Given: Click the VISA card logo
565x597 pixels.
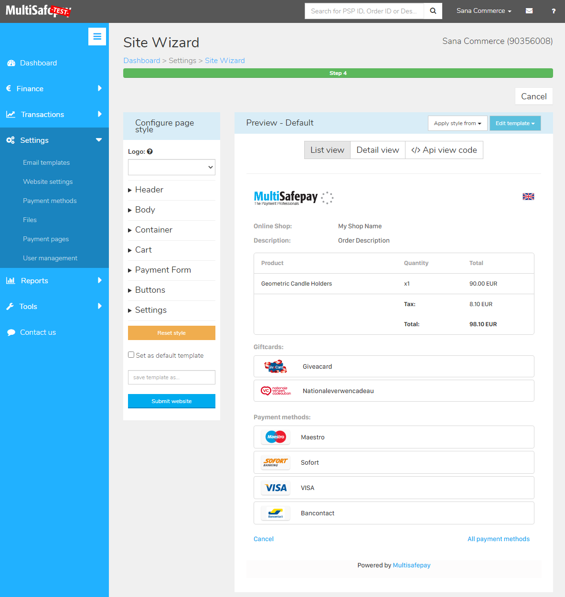Looking at the screenshot, I should click(x=276, y=488).
